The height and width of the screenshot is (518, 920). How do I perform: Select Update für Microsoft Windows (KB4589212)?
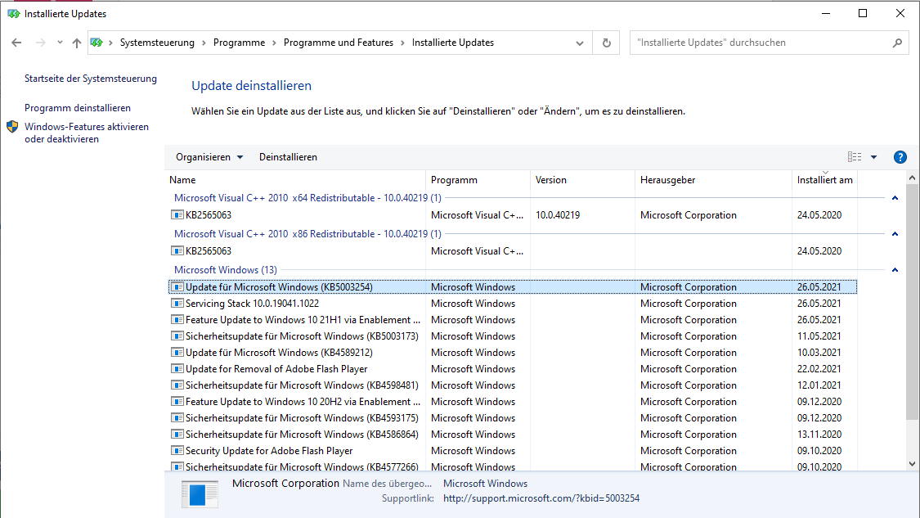tap(512, 353)
